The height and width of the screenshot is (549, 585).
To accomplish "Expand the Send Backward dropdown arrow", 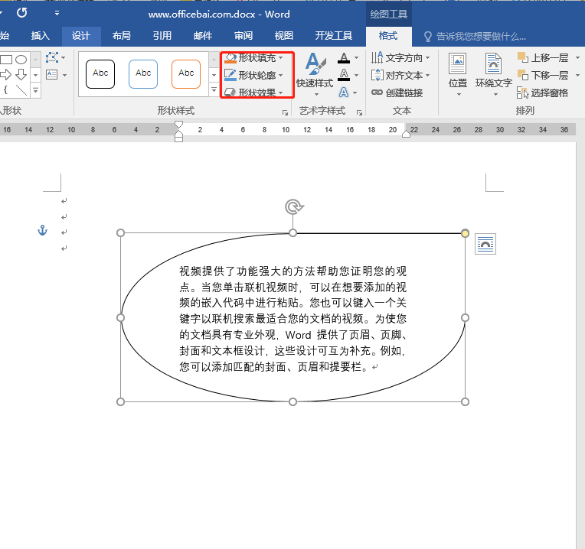I will pos(577,75).
